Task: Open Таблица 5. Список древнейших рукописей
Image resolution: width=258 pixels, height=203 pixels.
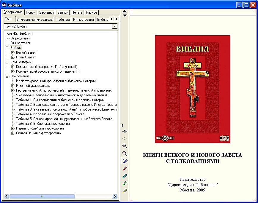Action: coord(64,119)
